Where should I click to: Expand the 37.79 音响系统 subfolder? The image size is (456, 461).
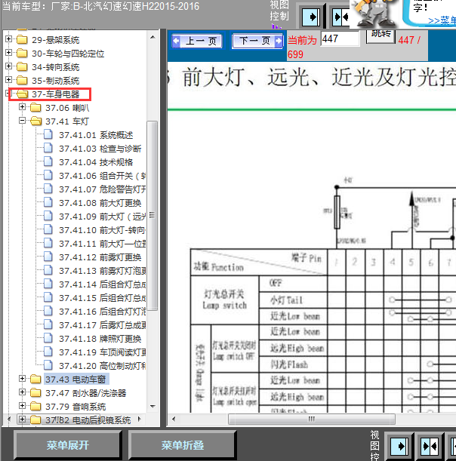pyautogui.click(x=22, y=406)
